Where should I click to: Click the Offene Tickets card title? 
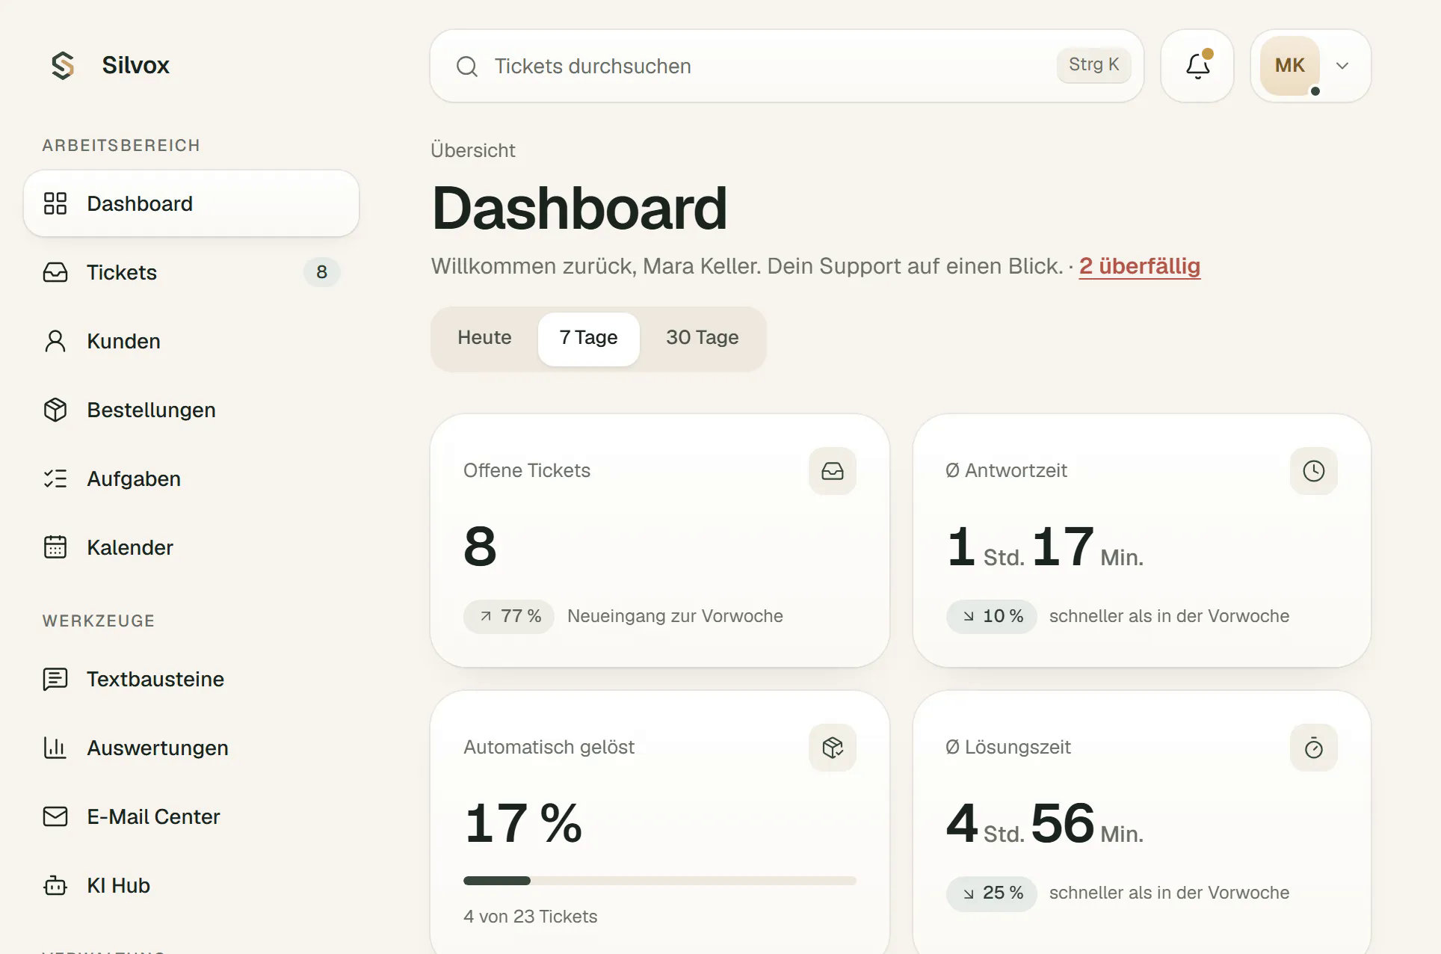(x=527, y=470)
